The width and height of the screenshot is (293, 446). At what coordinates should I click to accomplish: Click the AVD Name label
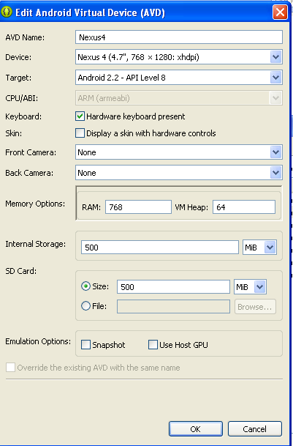[25, 37]
